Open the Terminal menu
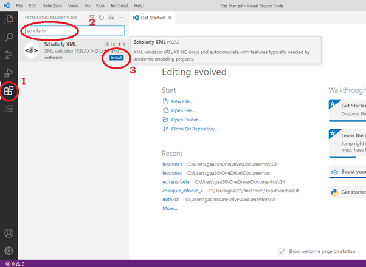This screenshot has height=267, width=366. 119,5
